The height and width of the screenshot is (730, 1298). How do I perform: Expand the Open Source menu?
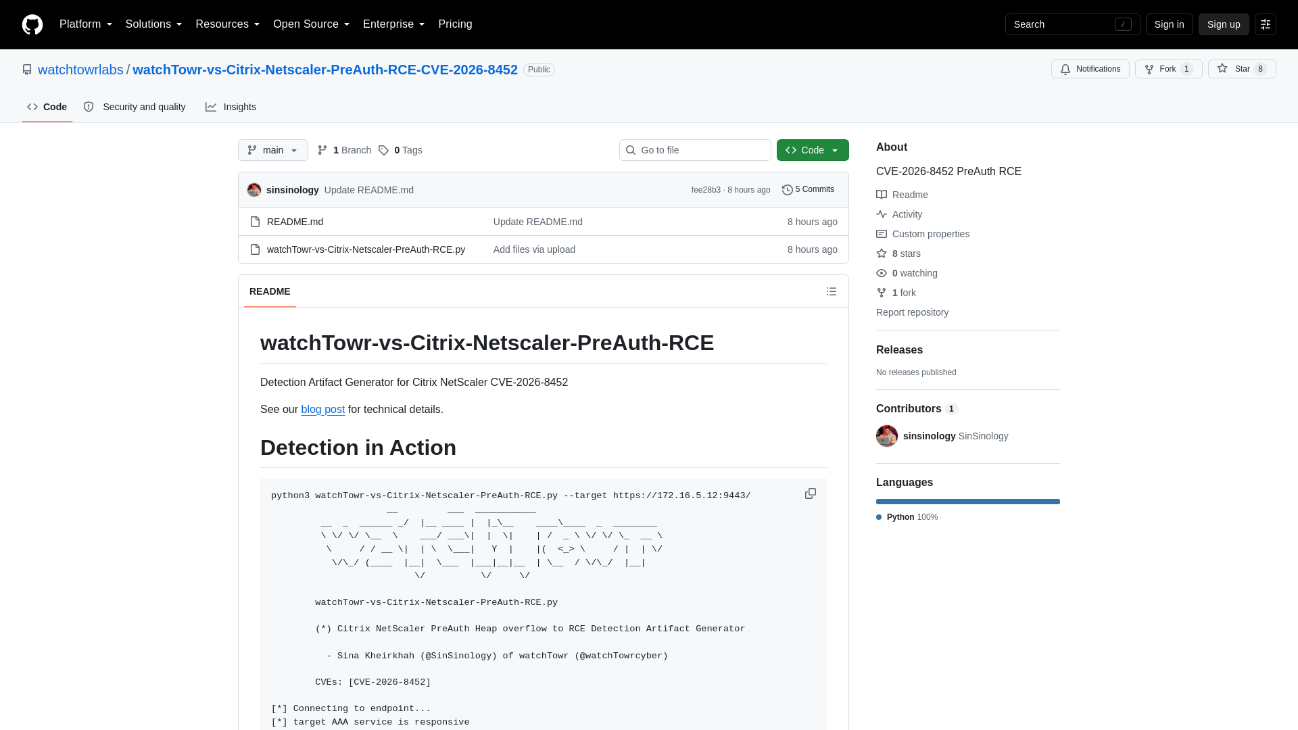(311, 24)
